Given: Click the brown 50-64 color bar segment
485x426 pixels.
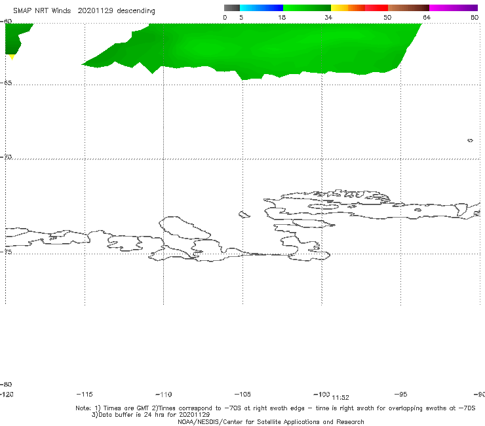Looking at the screenshot, I should 408,8.
